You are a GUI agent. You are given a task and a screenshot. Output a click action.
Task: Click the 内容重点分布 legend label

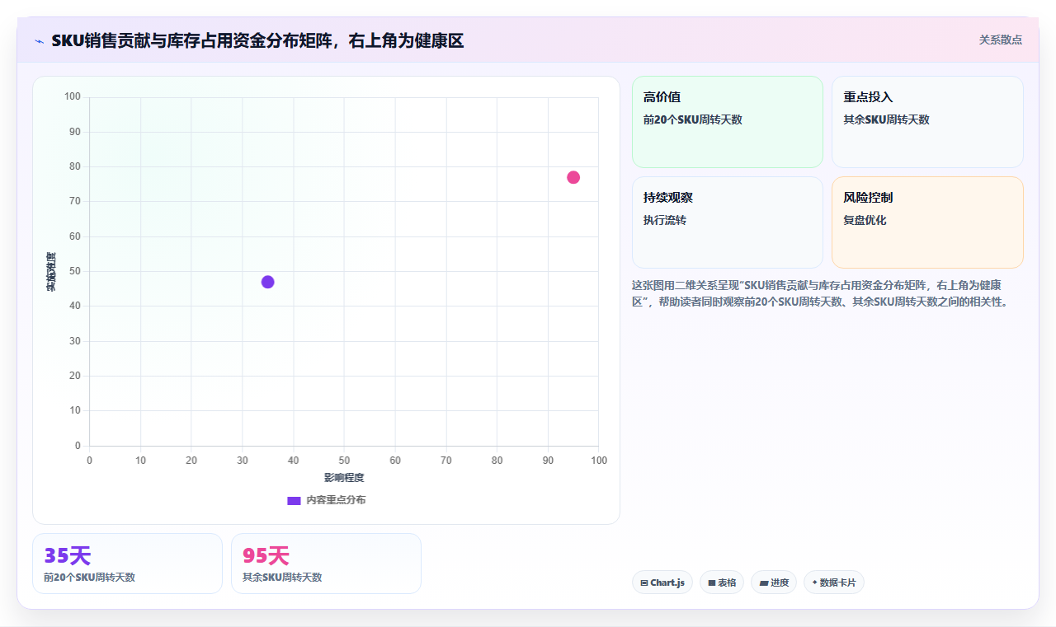(x=336, y=500)
